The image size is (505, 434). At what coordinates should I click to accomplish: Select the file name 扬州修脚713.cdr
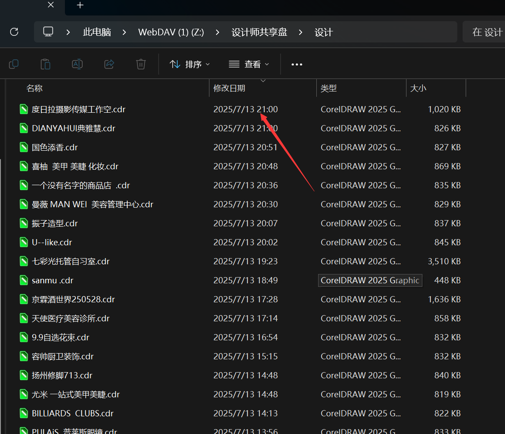62,376
